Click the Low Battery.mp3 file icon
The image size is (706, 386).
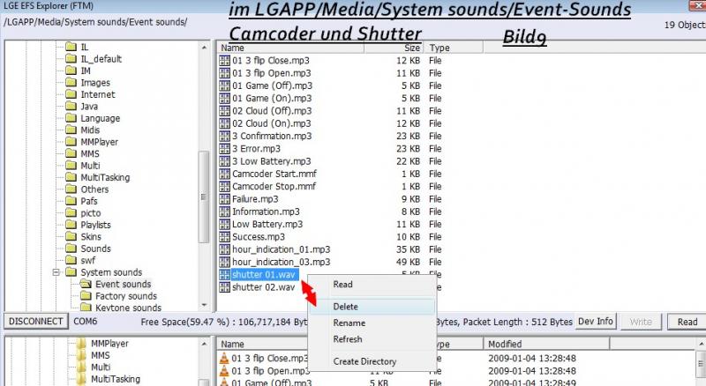(x=225, y=225)
